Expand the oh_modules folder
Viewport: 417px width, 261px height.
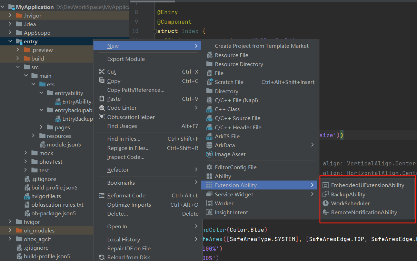click(x=10, y=230)
